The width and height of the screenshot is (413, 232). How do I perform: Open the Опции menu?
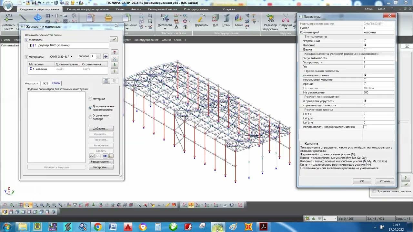coord(166,40)
